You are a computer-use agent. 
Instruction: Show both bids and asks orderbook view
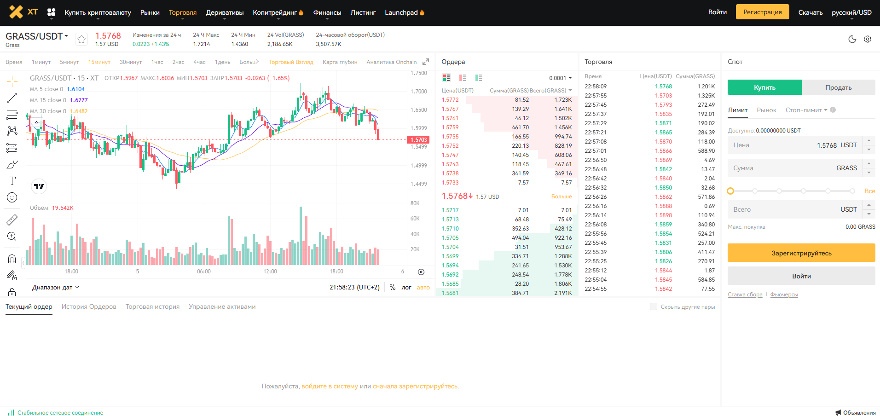point(446,78)
